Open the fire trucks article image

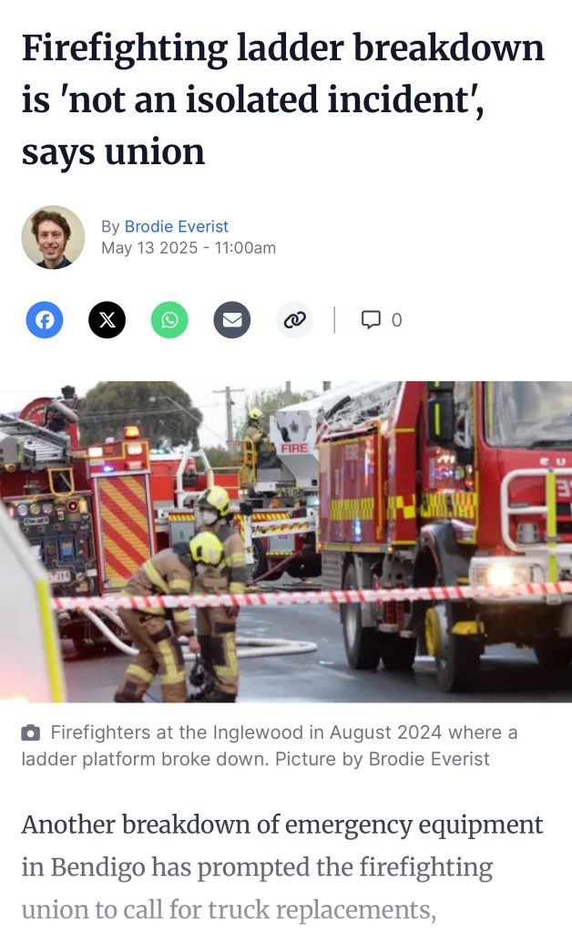pos(286,542)
